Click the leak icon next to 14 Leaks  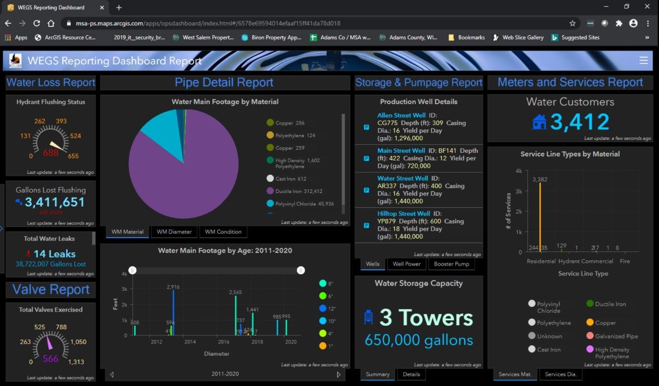coord(28,253)
